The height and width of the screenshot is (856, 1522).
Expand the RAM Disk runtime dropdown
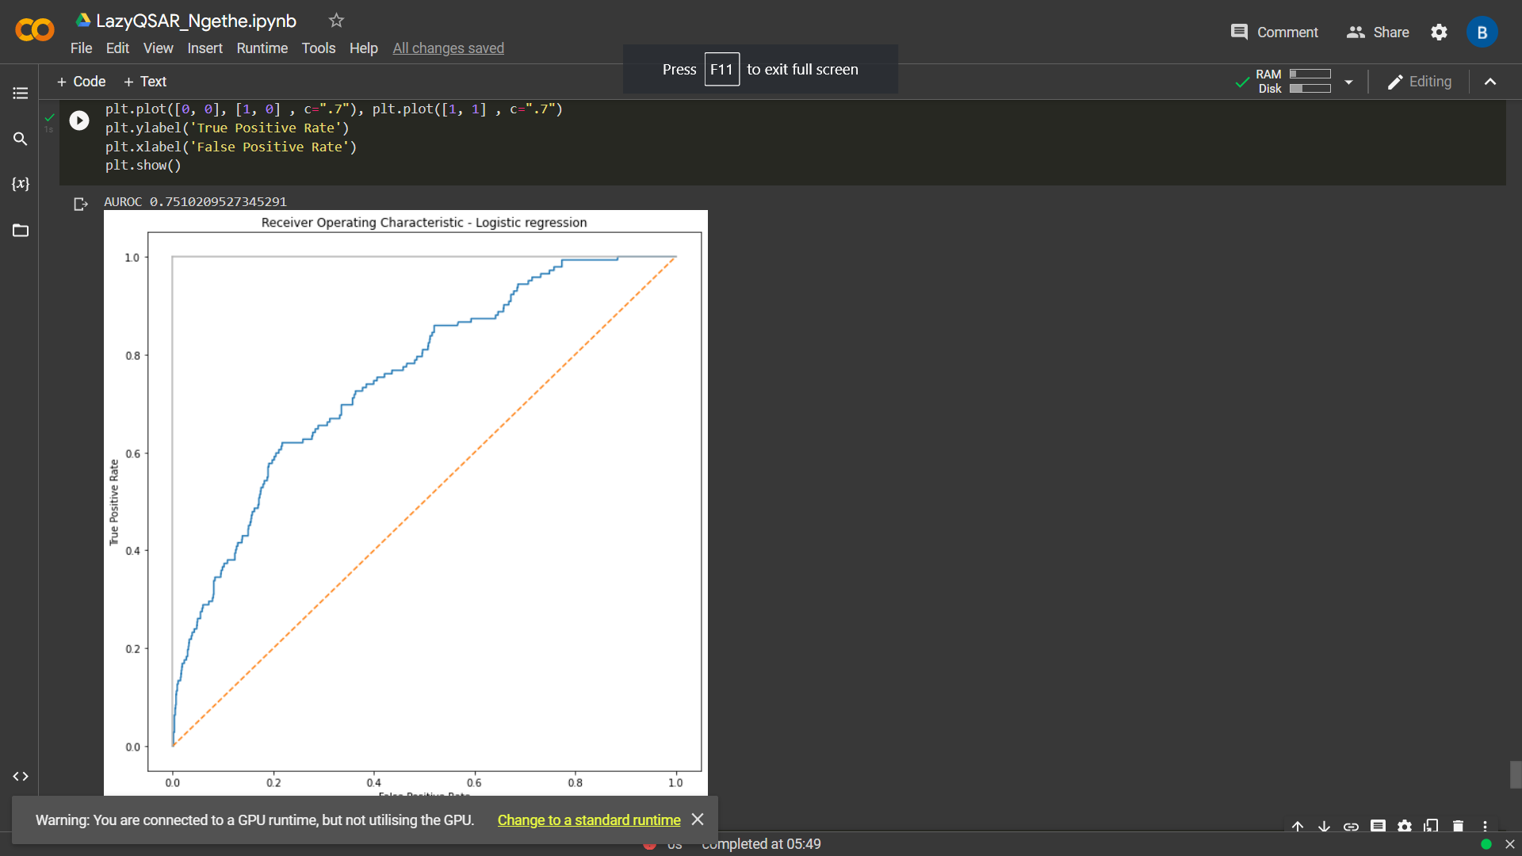(1348, 82)
